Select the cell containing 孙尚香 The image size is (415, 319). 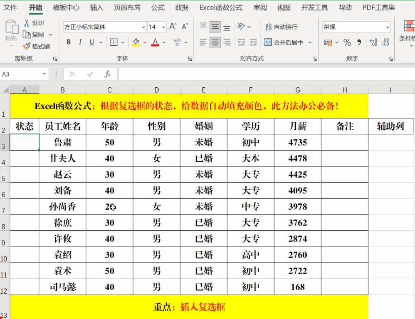(62, 206)
